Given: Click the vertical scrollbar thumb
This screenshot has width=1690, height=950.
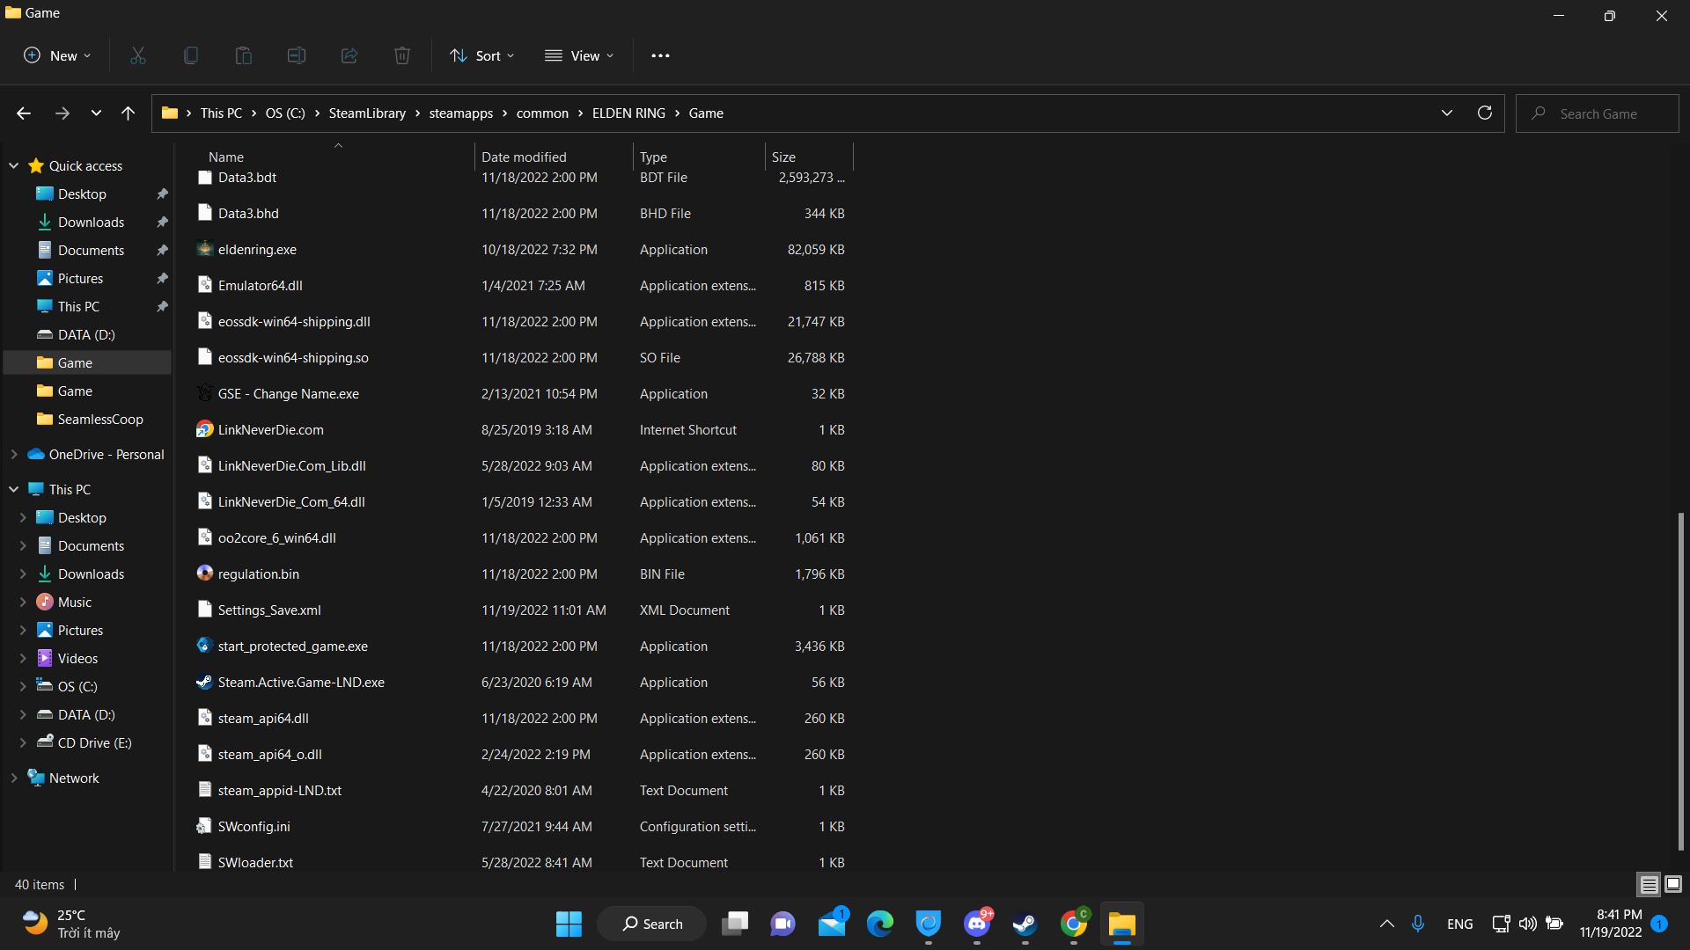Looking at the screenshot, I should (x=1681, y=682).
